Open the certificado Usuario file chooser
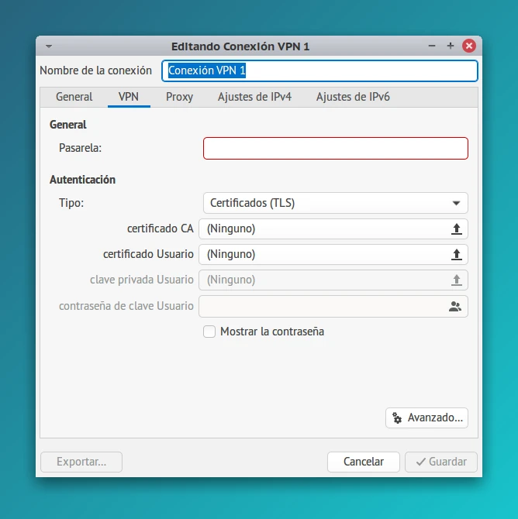The image size is (518, 519). 333,255
